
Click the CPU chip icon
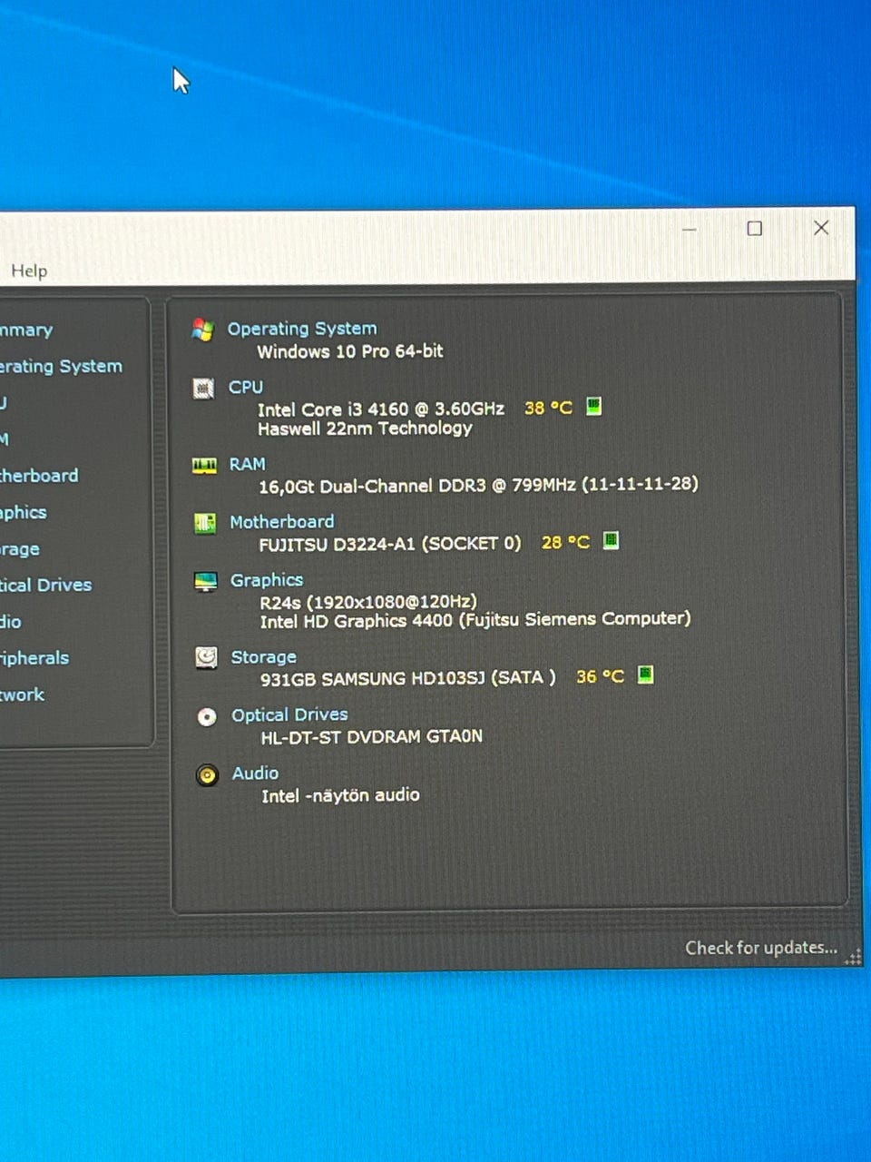pyautogui.click(x=204, y=389)
